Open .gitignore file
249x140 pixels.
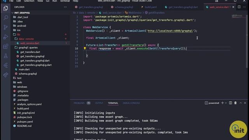pos(23,91)
